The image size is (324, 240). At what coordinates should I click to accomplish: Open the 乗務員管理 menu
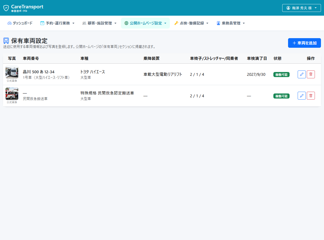231,23
